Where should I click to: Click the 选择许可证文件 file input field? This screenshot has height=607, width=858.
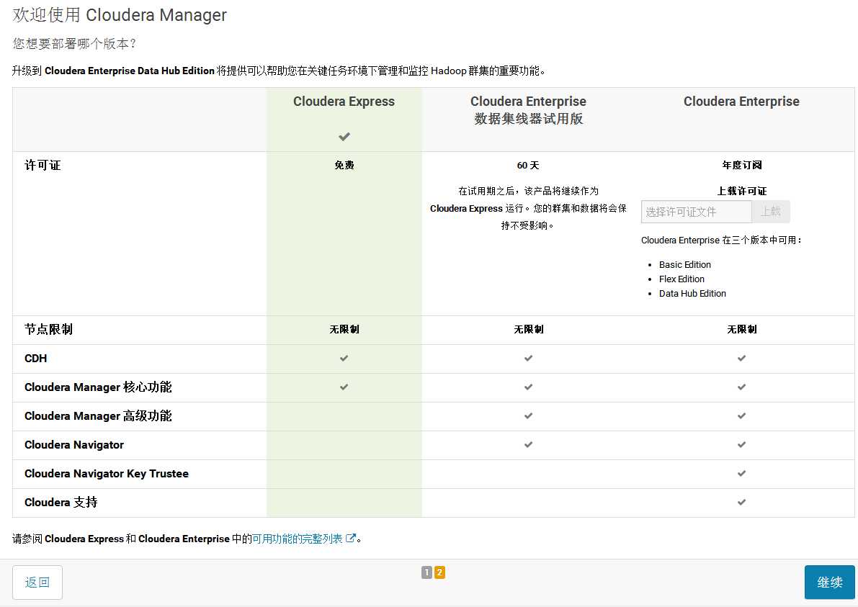pyautogui.click(x=697, y=212)
